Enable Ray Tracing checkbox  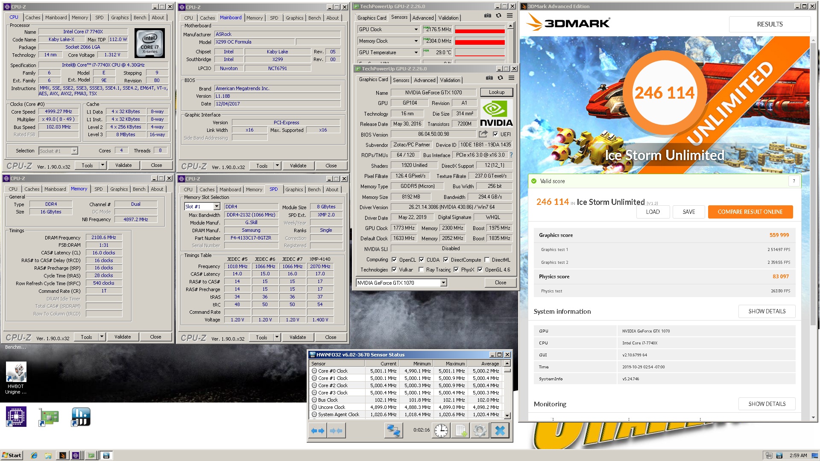422,269
